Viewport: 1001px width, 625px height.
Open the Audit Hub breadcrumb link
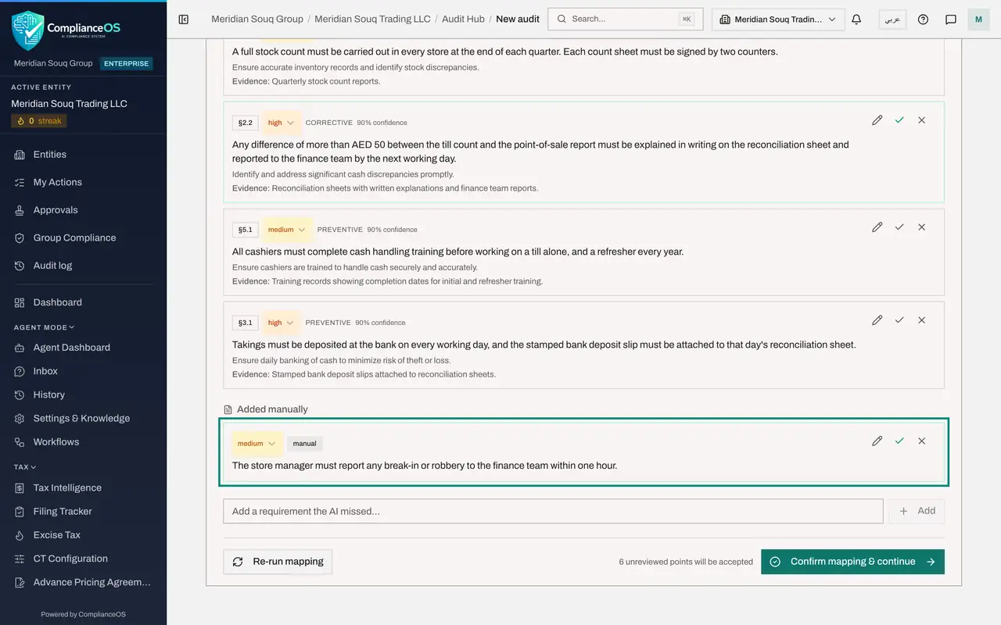coord(463,19)
